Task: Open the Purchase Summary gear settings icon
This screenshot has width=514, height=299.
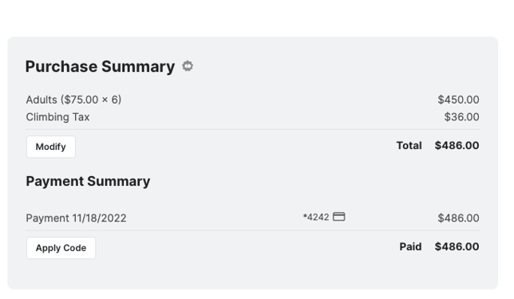Action: click(x=188, y=66)
